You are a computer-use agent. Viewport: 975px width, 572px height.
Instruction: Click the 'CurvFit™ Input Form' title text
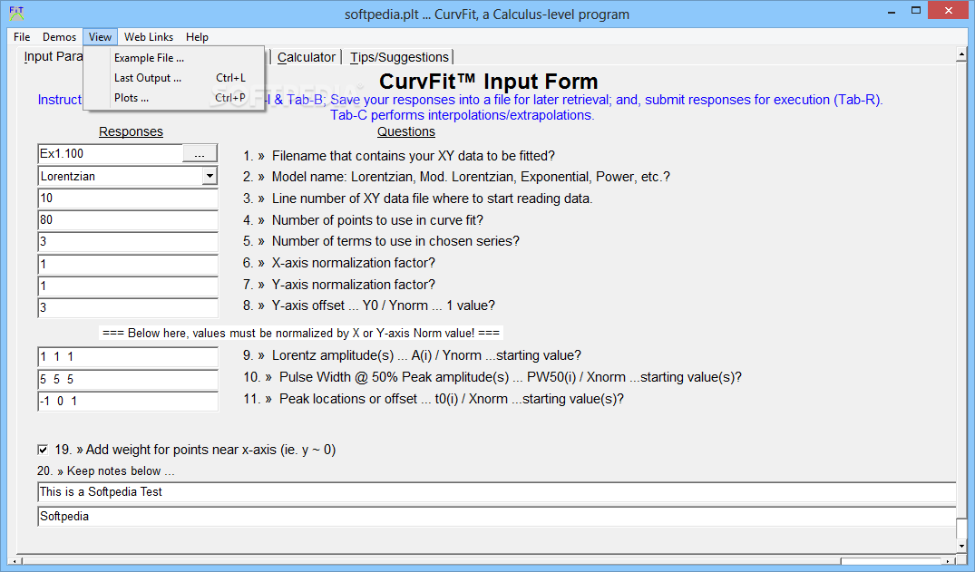(x=489, y=82)
